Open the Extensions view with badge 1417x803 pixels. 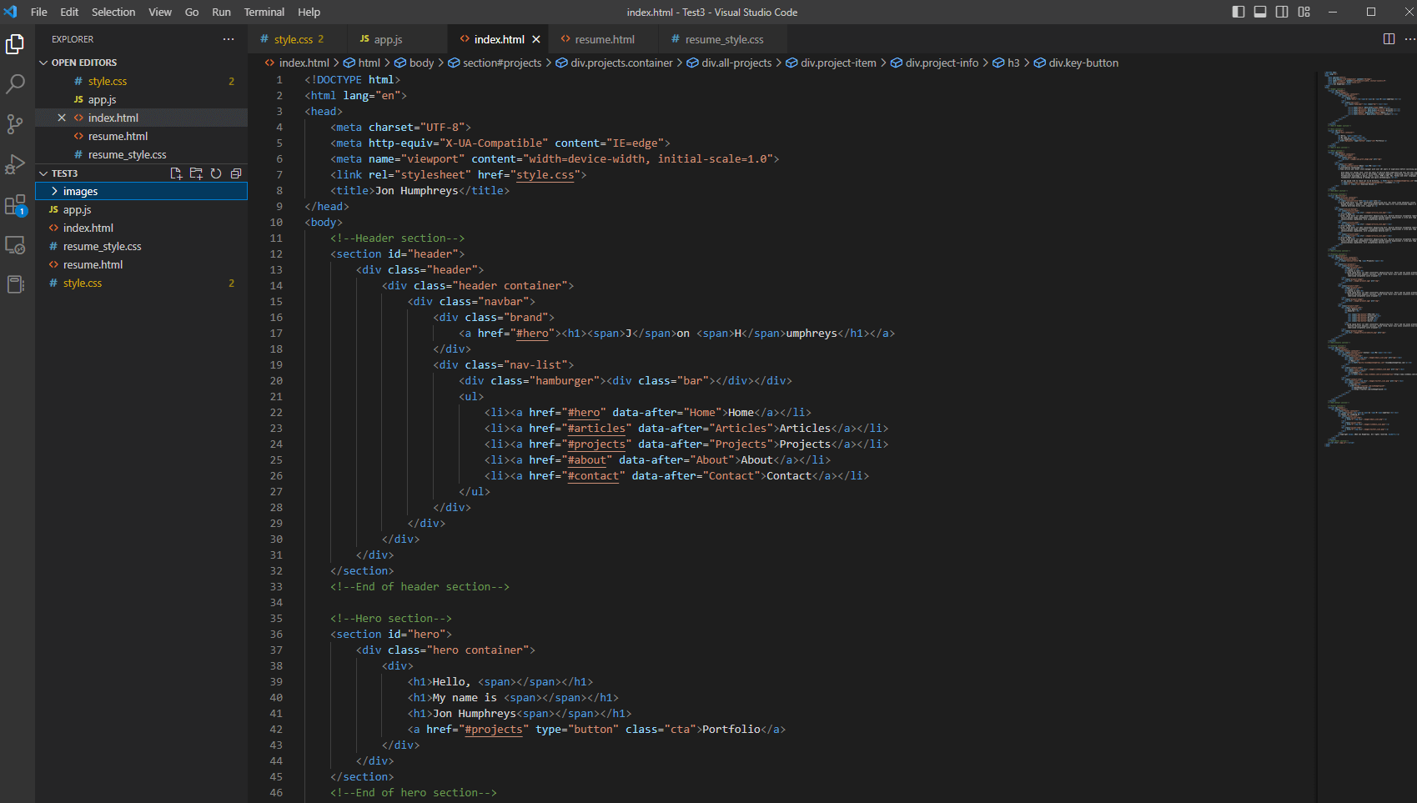(x=15, y=205)
